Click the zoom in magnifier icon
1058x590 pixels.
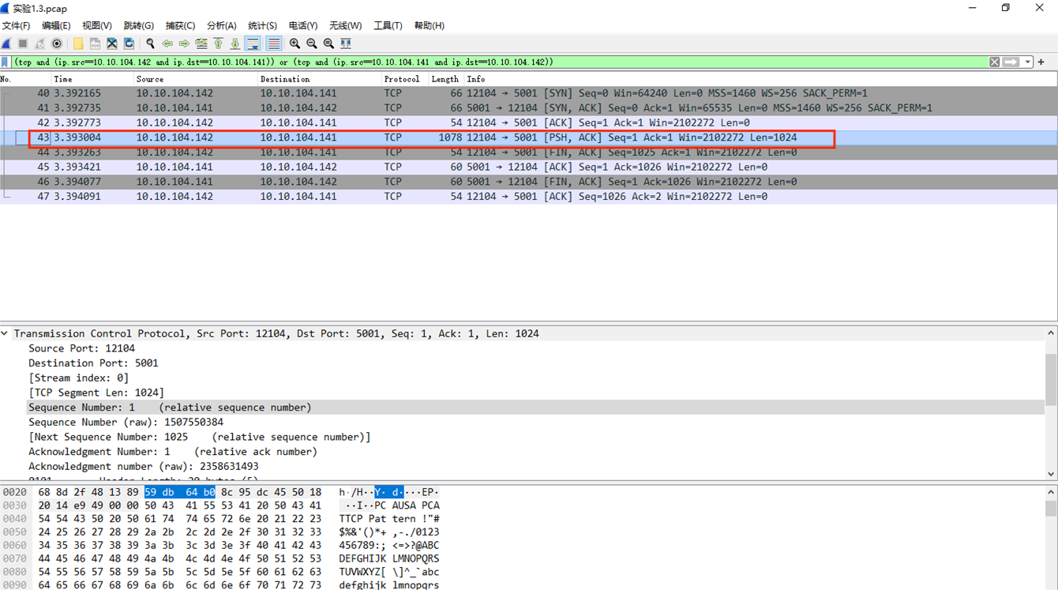[295, 43]
